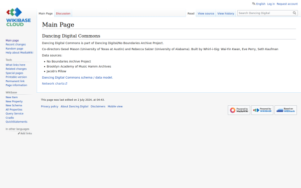The height and width of the screenshot is (188, 301).
Task: Open the Cradle tool
Action: pyautogui.click(x=10, y=118)
